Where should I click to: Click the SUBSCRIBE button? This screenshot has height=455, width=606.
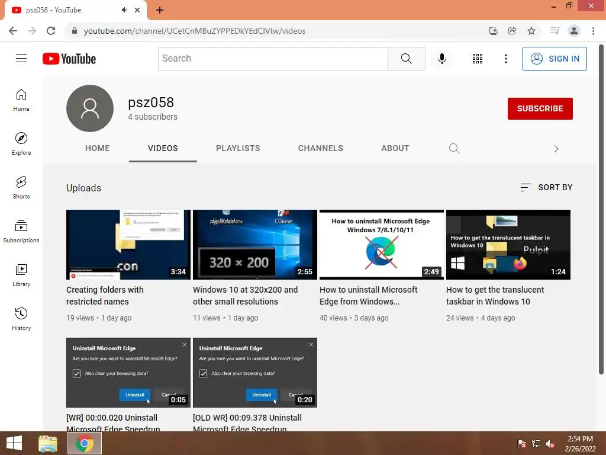(540, 109)
